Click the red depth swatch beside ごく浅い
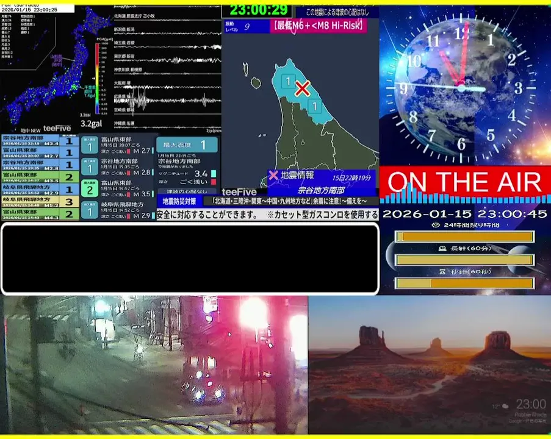This screenshot has height=439, width=551. point(214,182)
